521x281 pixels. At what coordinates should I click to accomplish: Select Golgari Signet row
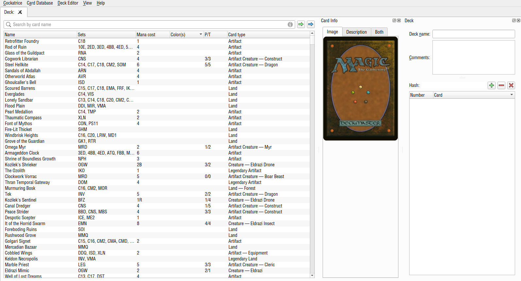(157, 241)
